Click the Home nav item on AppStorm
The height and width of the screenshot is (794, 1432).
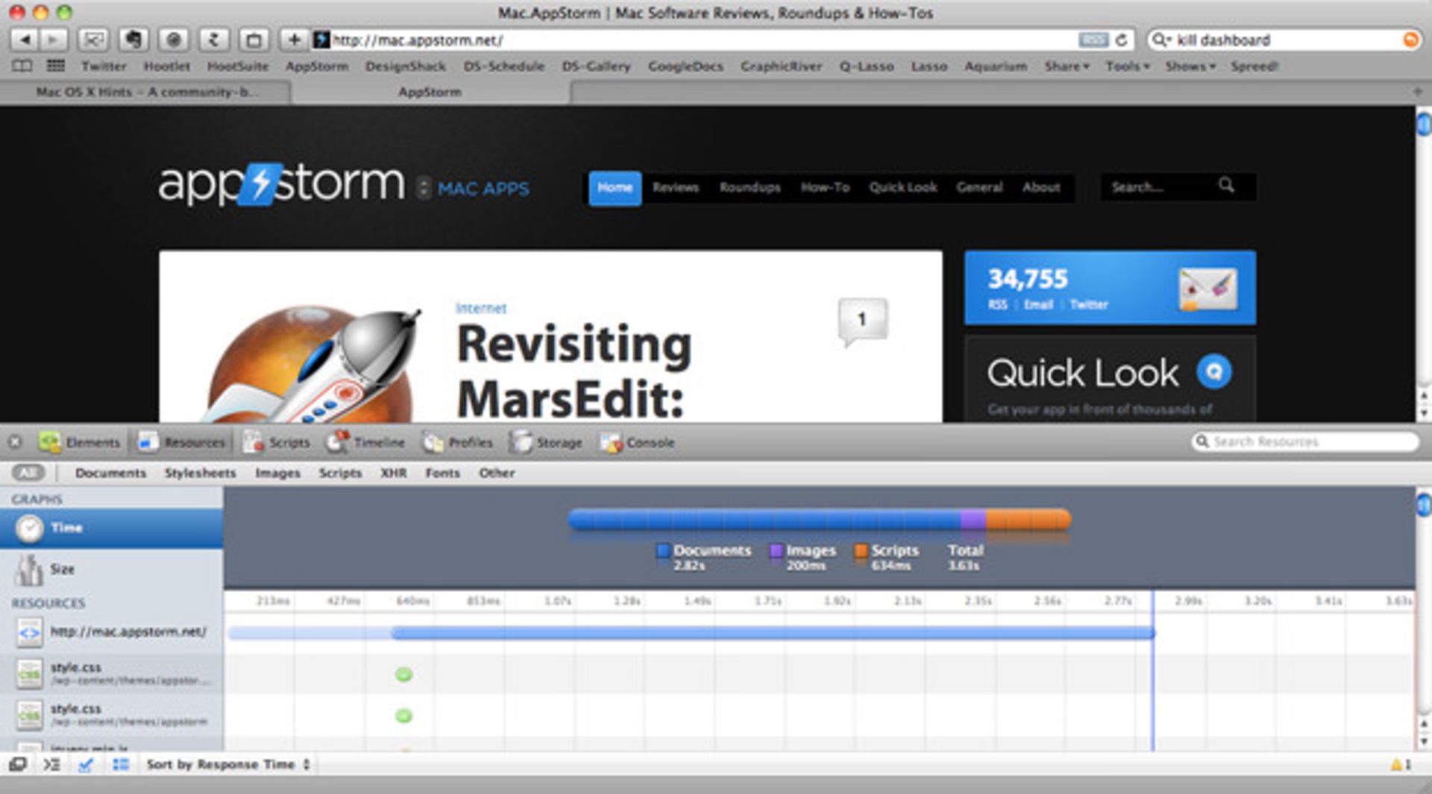tap(615, 188)
